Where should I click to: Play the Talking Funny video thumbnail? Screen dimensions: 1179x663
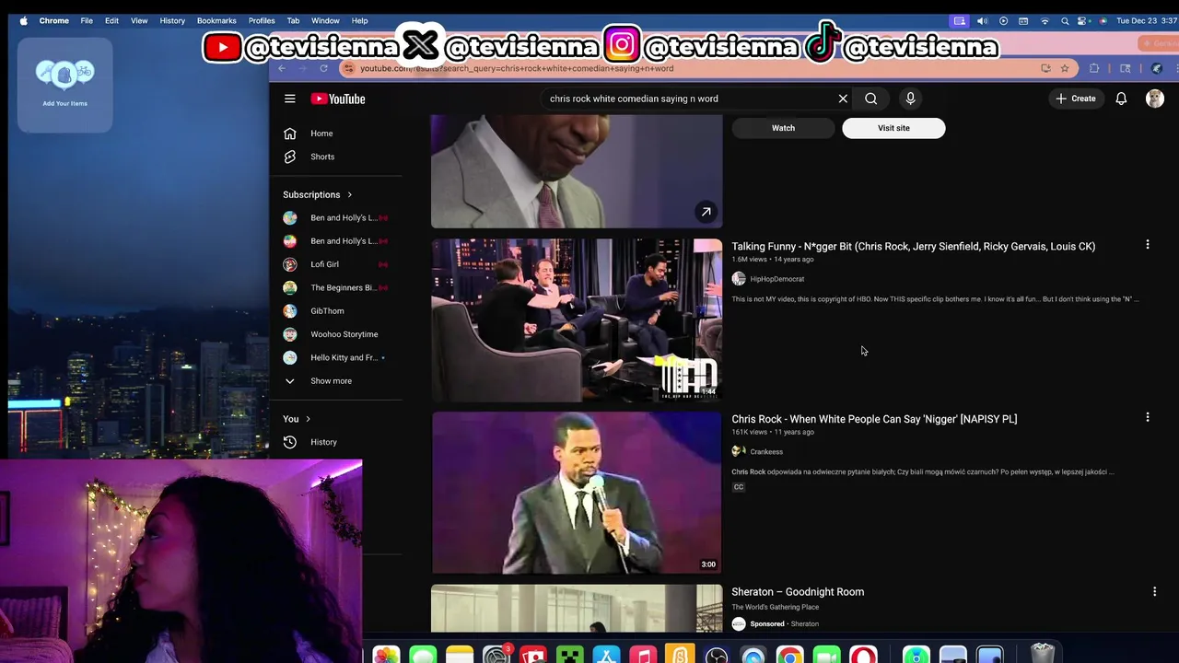577,320
